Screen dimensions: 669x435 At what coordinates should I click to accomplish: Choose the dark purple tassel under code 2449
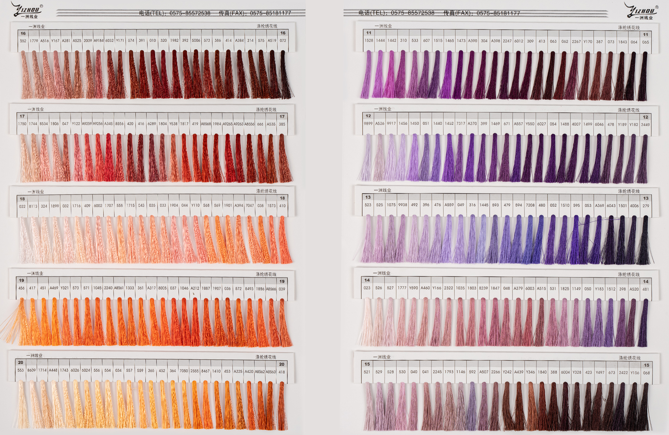coord(644,159)
